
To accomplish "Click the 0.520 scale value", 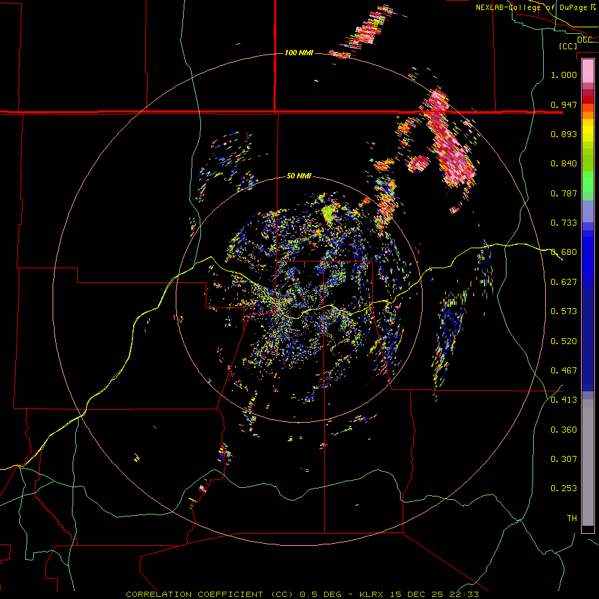I will click(x=564, y=341).
